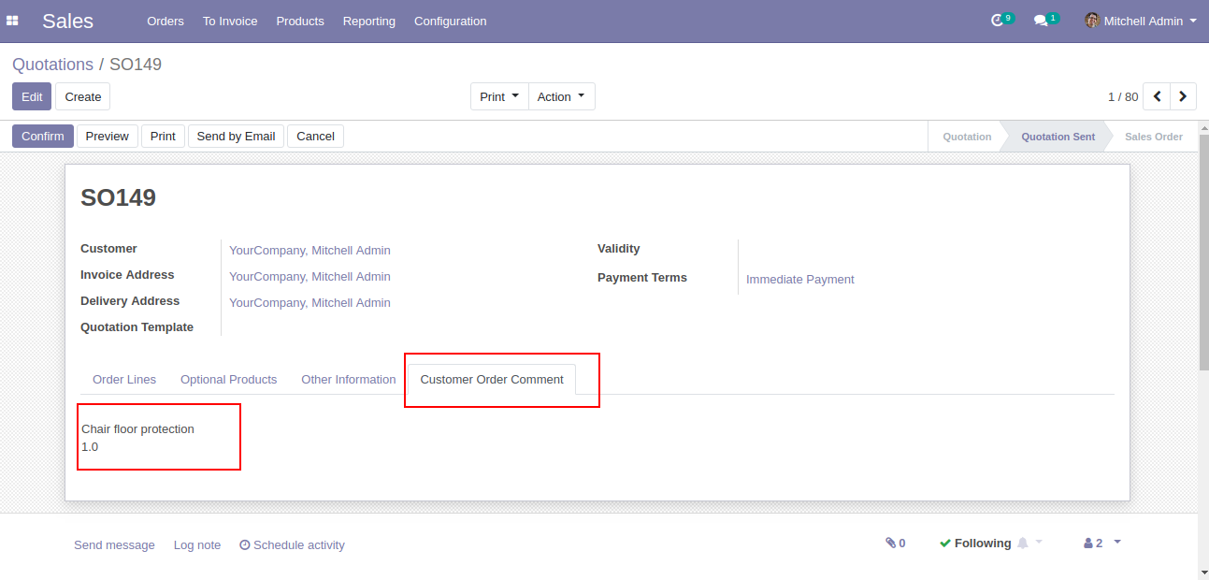This screenshot has width=1209, height=580.
Task: Select the Quotation Sent status stage
Action: [1058, 137]
